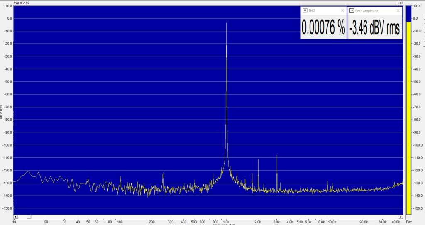This screenshot has width=425, height=225.
Task: Click the empty horizontal scrollbar track
Action: (208, 217)
